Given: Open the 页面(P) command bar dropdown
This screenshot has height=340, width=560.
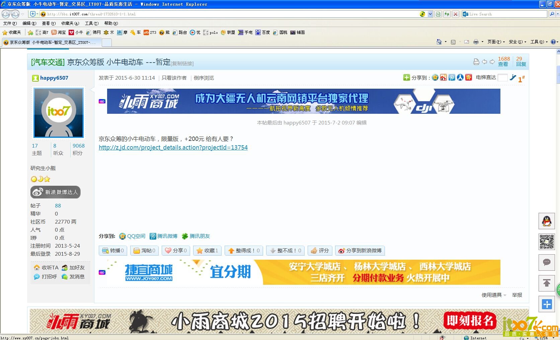Looking at the screenshot, I should point(496,42).
